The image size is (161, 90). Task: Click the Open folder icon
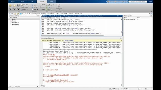(14, 5)
